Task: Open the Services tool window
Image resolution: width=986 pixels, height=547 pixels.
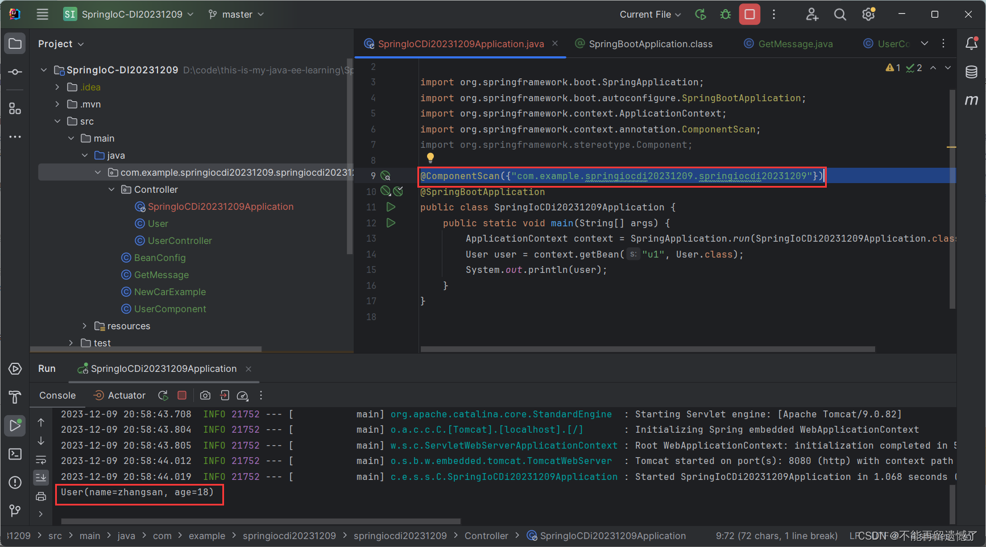Action: [15, 368]
